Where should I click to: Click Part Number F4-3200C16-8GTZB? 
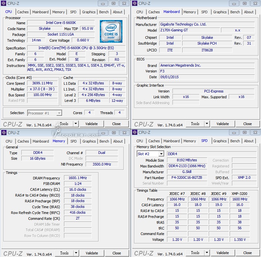click(x=187, y=177)
